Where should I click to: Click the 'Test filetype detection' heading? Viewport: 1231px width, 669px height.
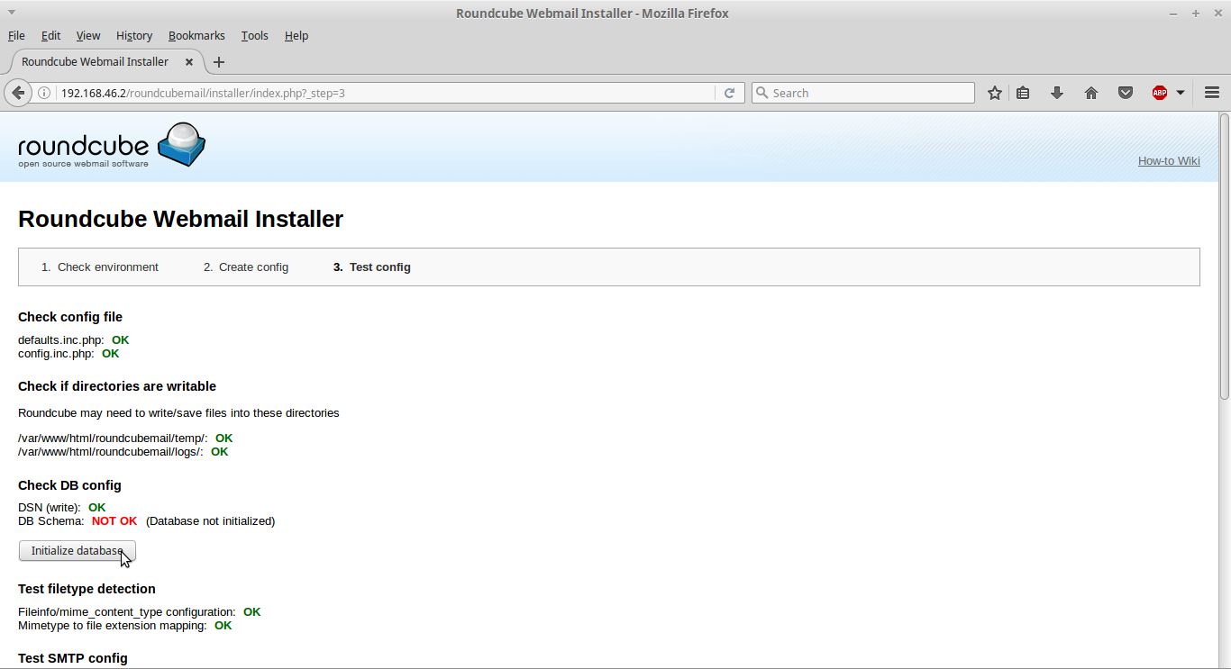click(87, 589)
